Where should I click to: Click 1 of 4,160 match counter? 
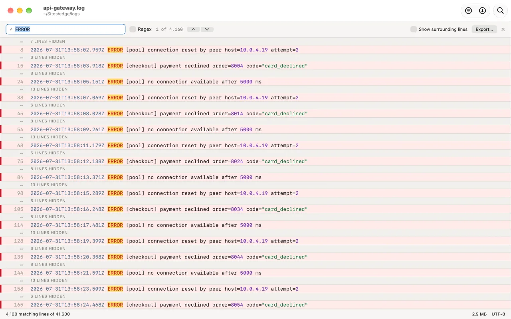[x=169, y=30]
